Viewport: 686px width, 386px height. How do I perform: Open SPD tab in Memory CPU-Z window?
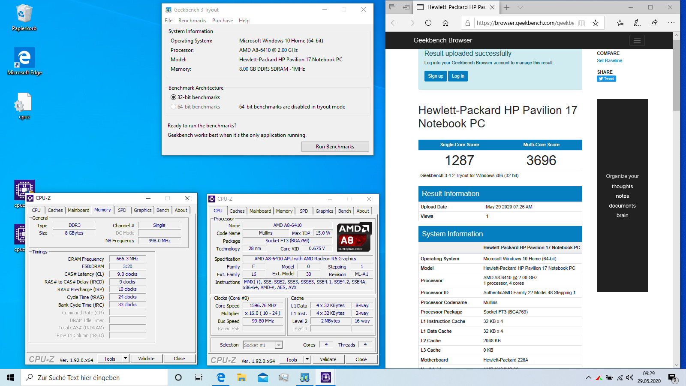[x=122, y=210]
